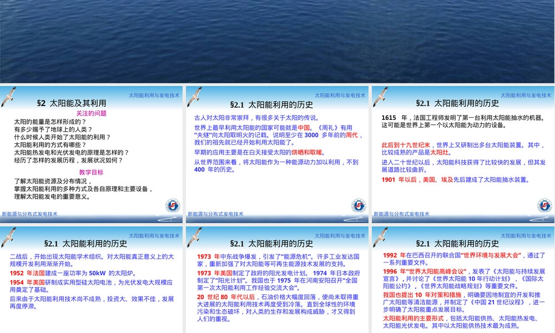Viewport: 555px width, 333px height.
Task: Click the line '太阳的能量是怎样形成的？'
Action: tap(51, 122)
